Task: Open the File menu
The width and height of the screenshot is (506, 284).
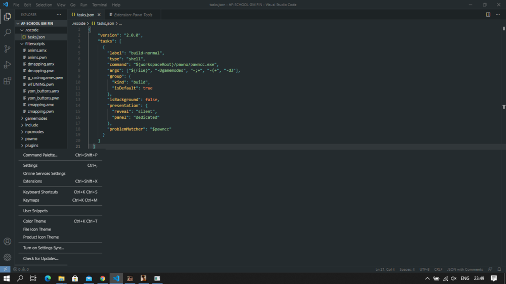Action: 16,5
